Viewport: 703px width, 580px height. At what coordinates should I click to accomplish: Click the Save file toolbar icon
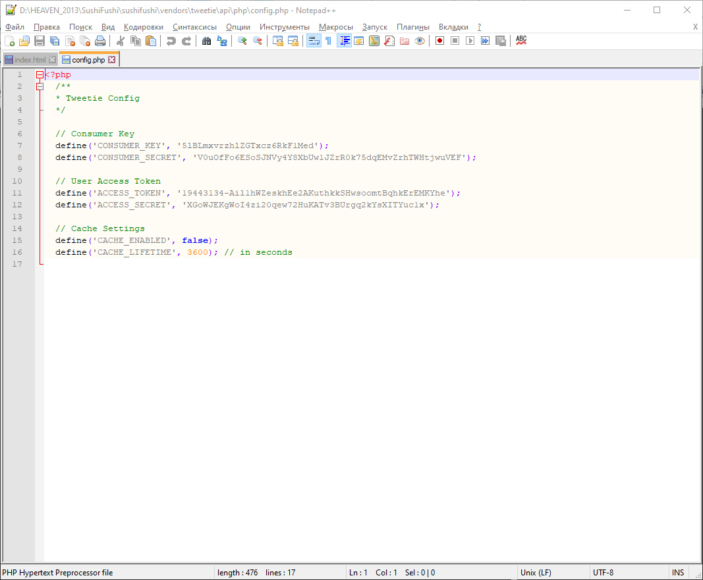(40, 41)
